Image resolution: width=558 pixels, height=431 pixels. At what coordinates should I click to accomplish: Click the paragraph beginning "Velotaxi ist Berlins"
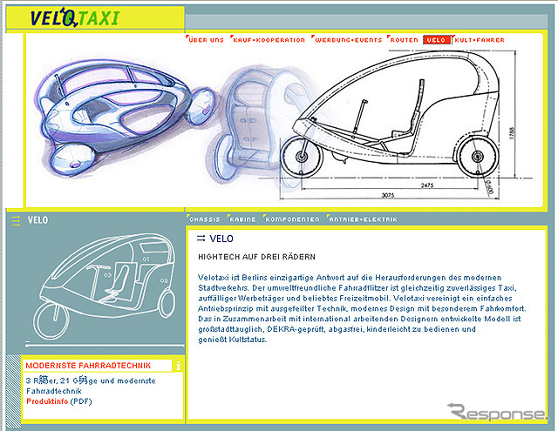(x=362, y=308)
